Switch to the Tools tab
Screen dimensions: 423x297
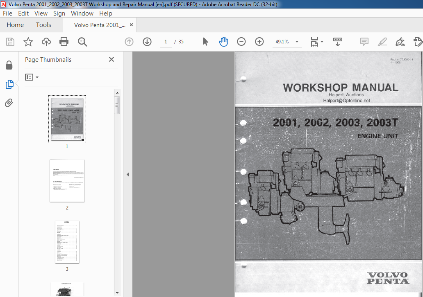pos(43,25)
